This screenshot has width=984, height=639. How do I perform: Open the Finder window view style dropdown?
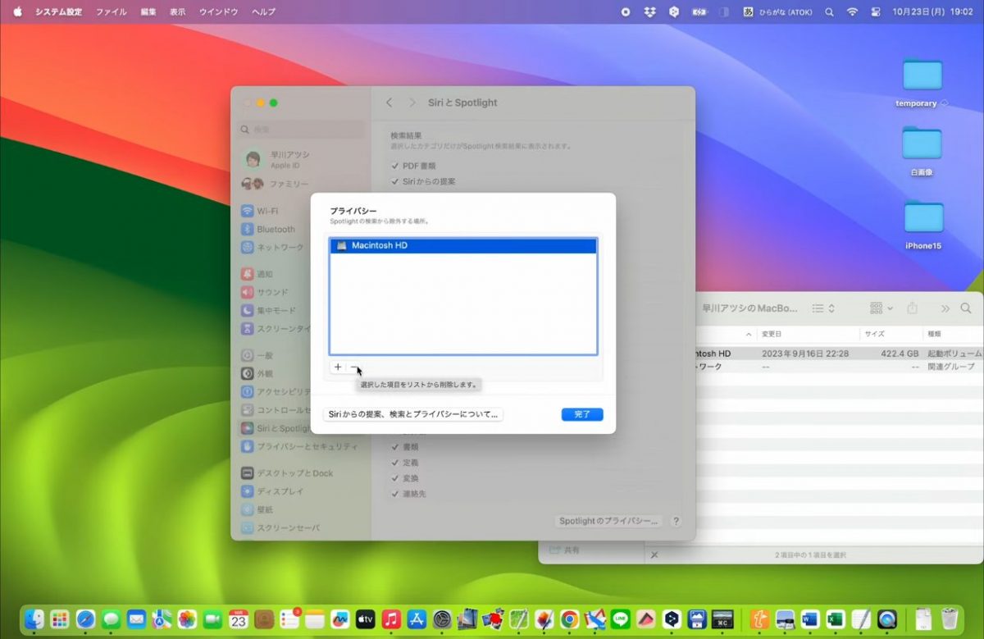823,308
